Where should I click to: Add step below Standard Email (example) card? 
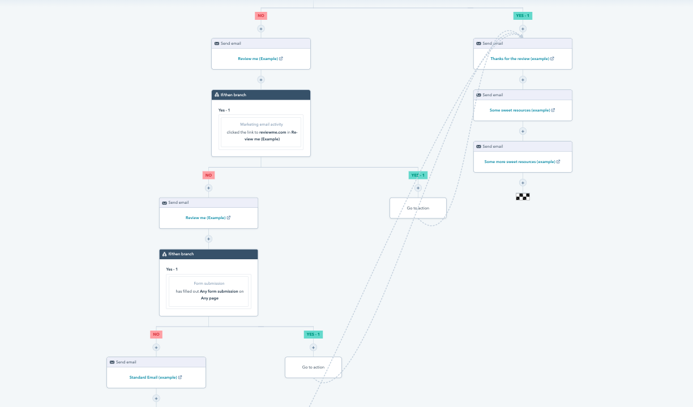(x=156, y=399)
